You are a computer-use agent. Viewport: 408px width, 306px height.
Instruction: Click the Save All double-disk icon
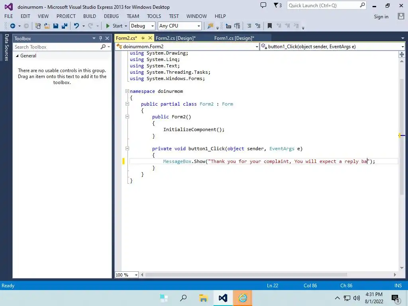[x=65, y=26]
